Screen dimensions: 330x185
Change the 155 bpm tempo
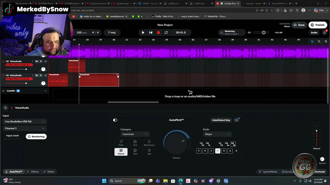tap(81, 33)
